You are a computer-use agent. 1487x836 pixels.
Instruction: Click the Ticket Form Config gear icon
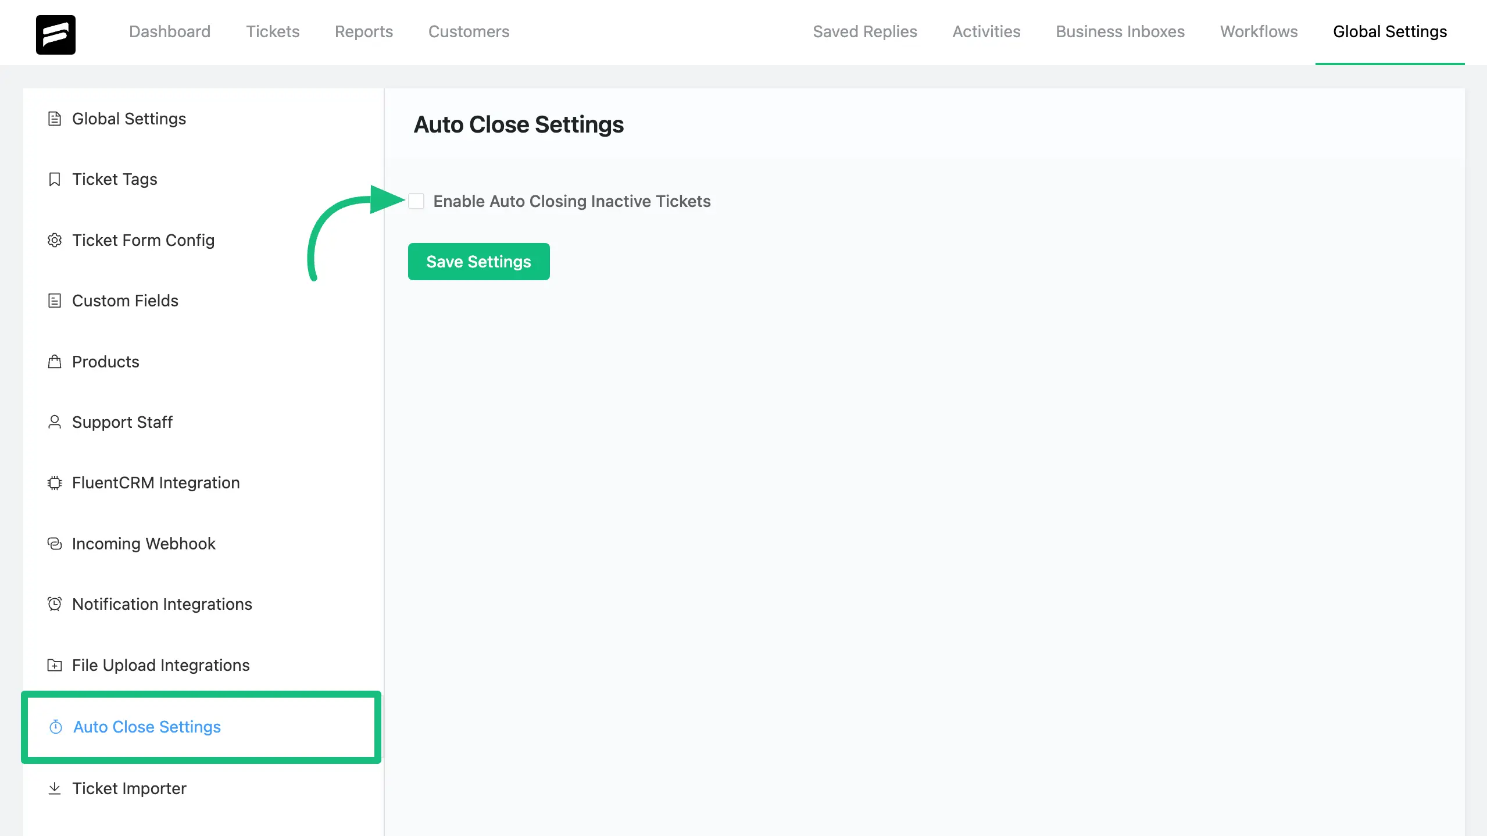coord(55,240)
